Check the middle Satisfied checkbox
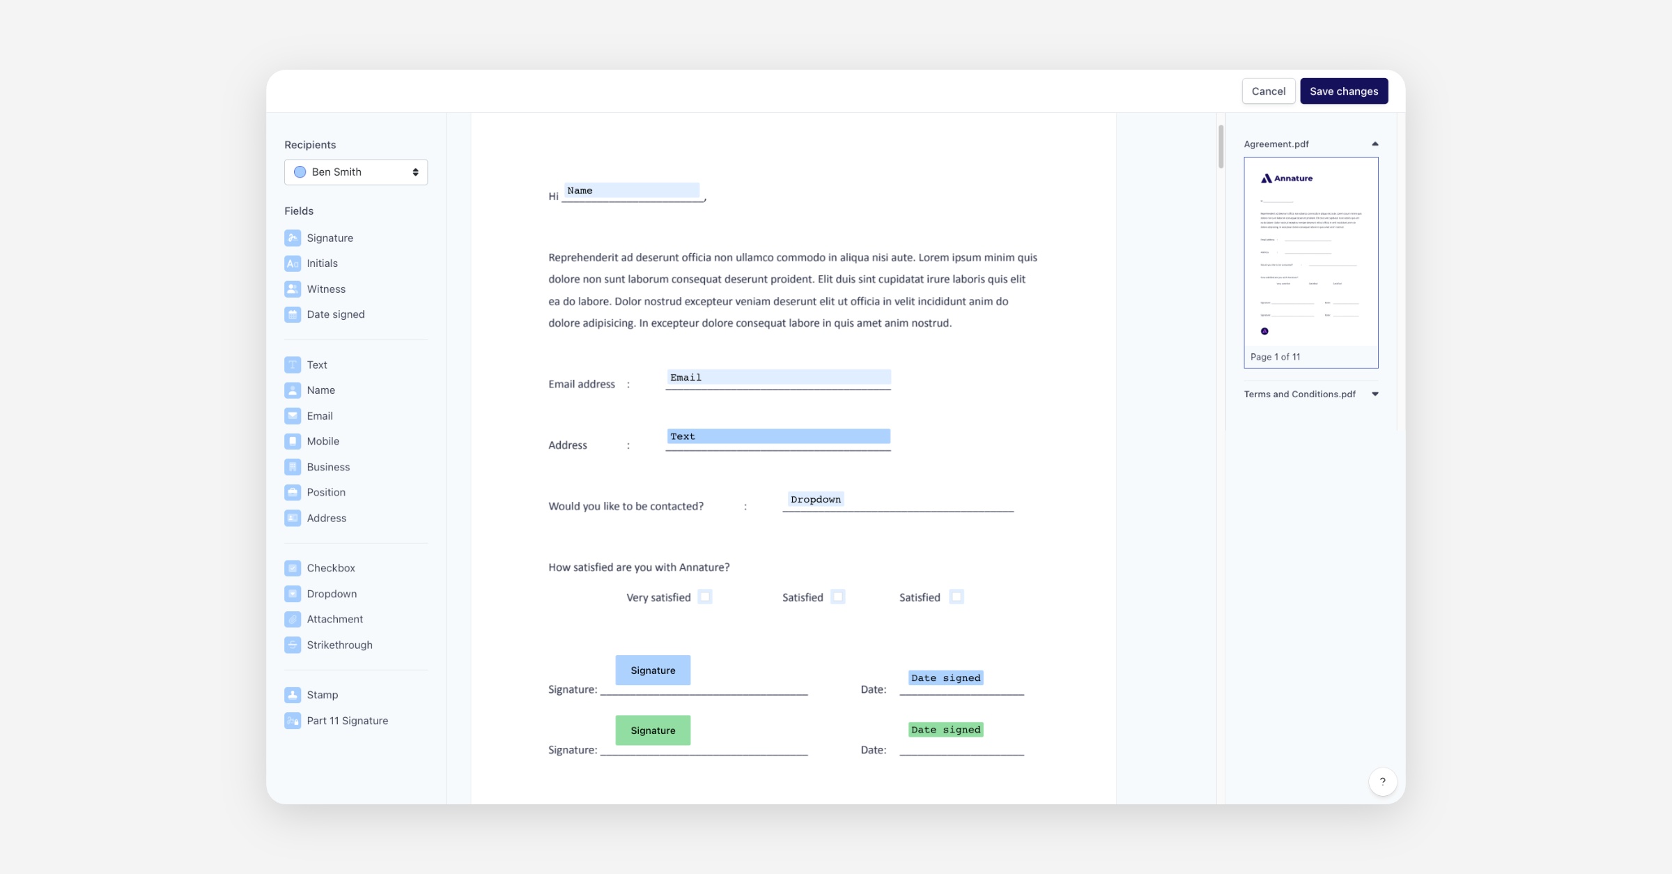This screenshot has width=1672, height=874. click(x=838, y=597)
